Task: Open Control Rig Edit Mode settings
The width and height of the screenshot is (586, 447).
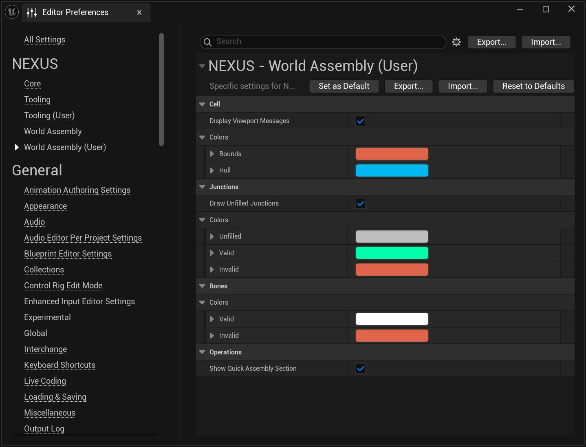Action: pyautogui.click(x=63, y=285)
